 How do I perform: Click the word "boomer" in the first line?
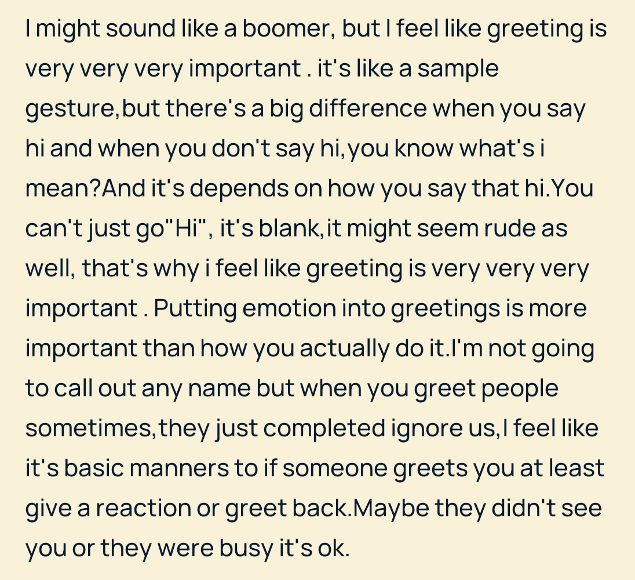pos(289,29)
